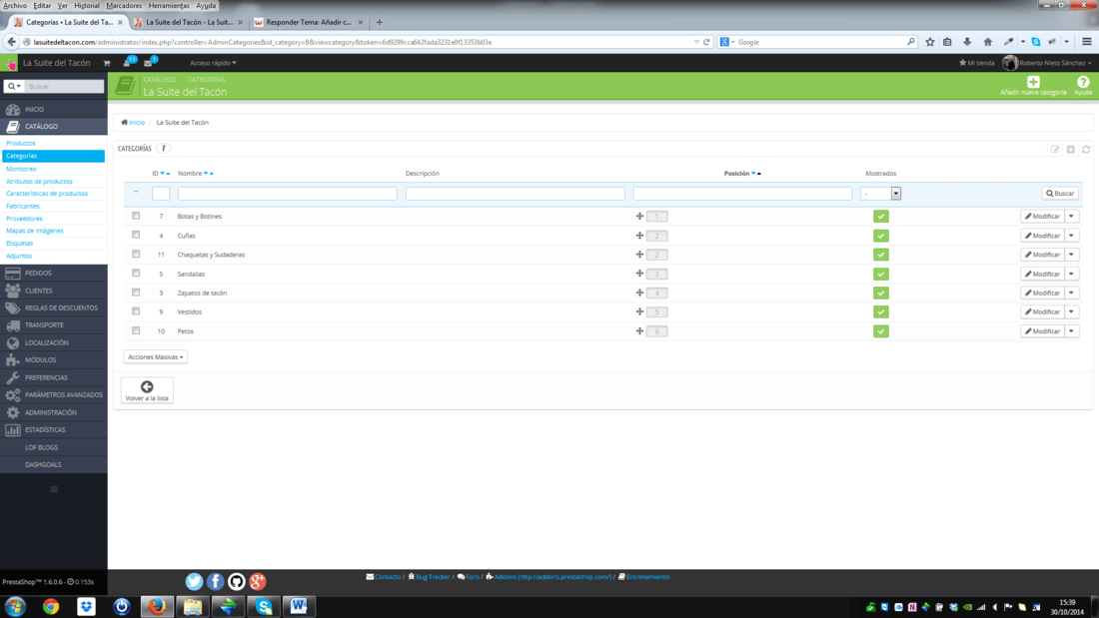This screenshot has width=1099, height=618.
Task: Click the move handle for Botas y Botines
Action: pos(639,216)
